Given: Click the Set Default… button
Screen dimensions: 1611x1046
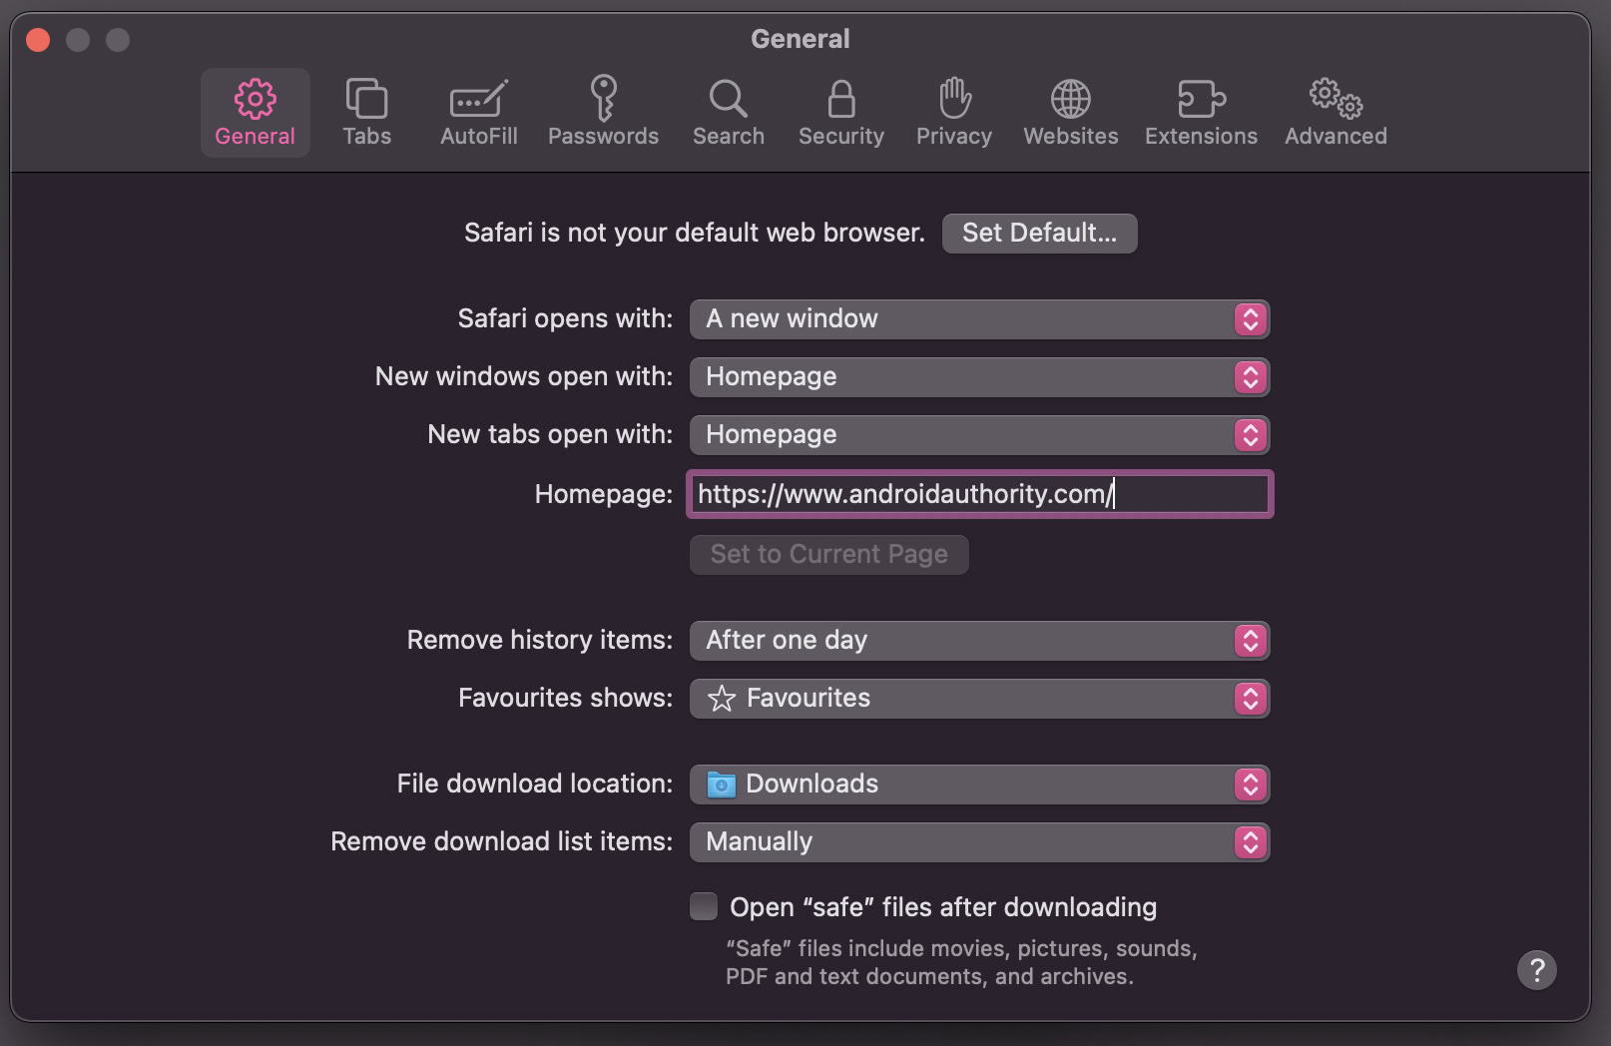Looking at the screenshot, I should click(1039, 234).
